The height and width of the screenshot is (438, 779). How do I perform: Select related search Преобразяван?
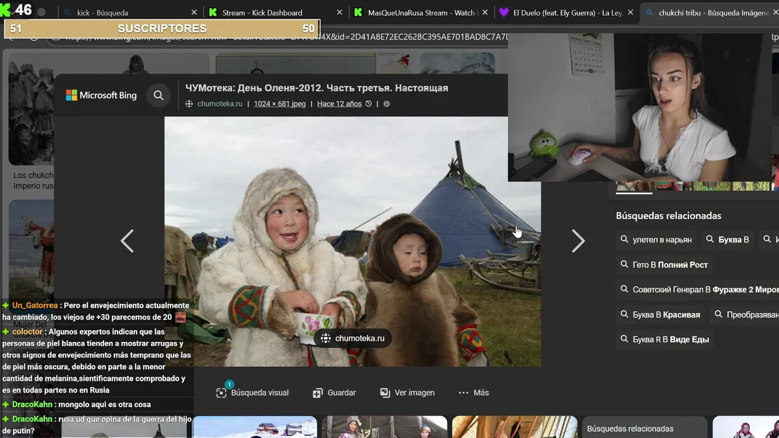[745, 315]
